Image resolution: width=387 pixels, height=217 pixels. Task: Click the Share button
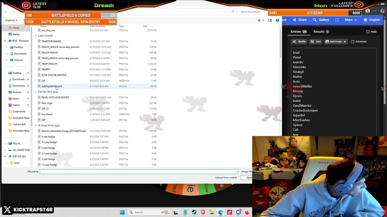pos(300,20)
